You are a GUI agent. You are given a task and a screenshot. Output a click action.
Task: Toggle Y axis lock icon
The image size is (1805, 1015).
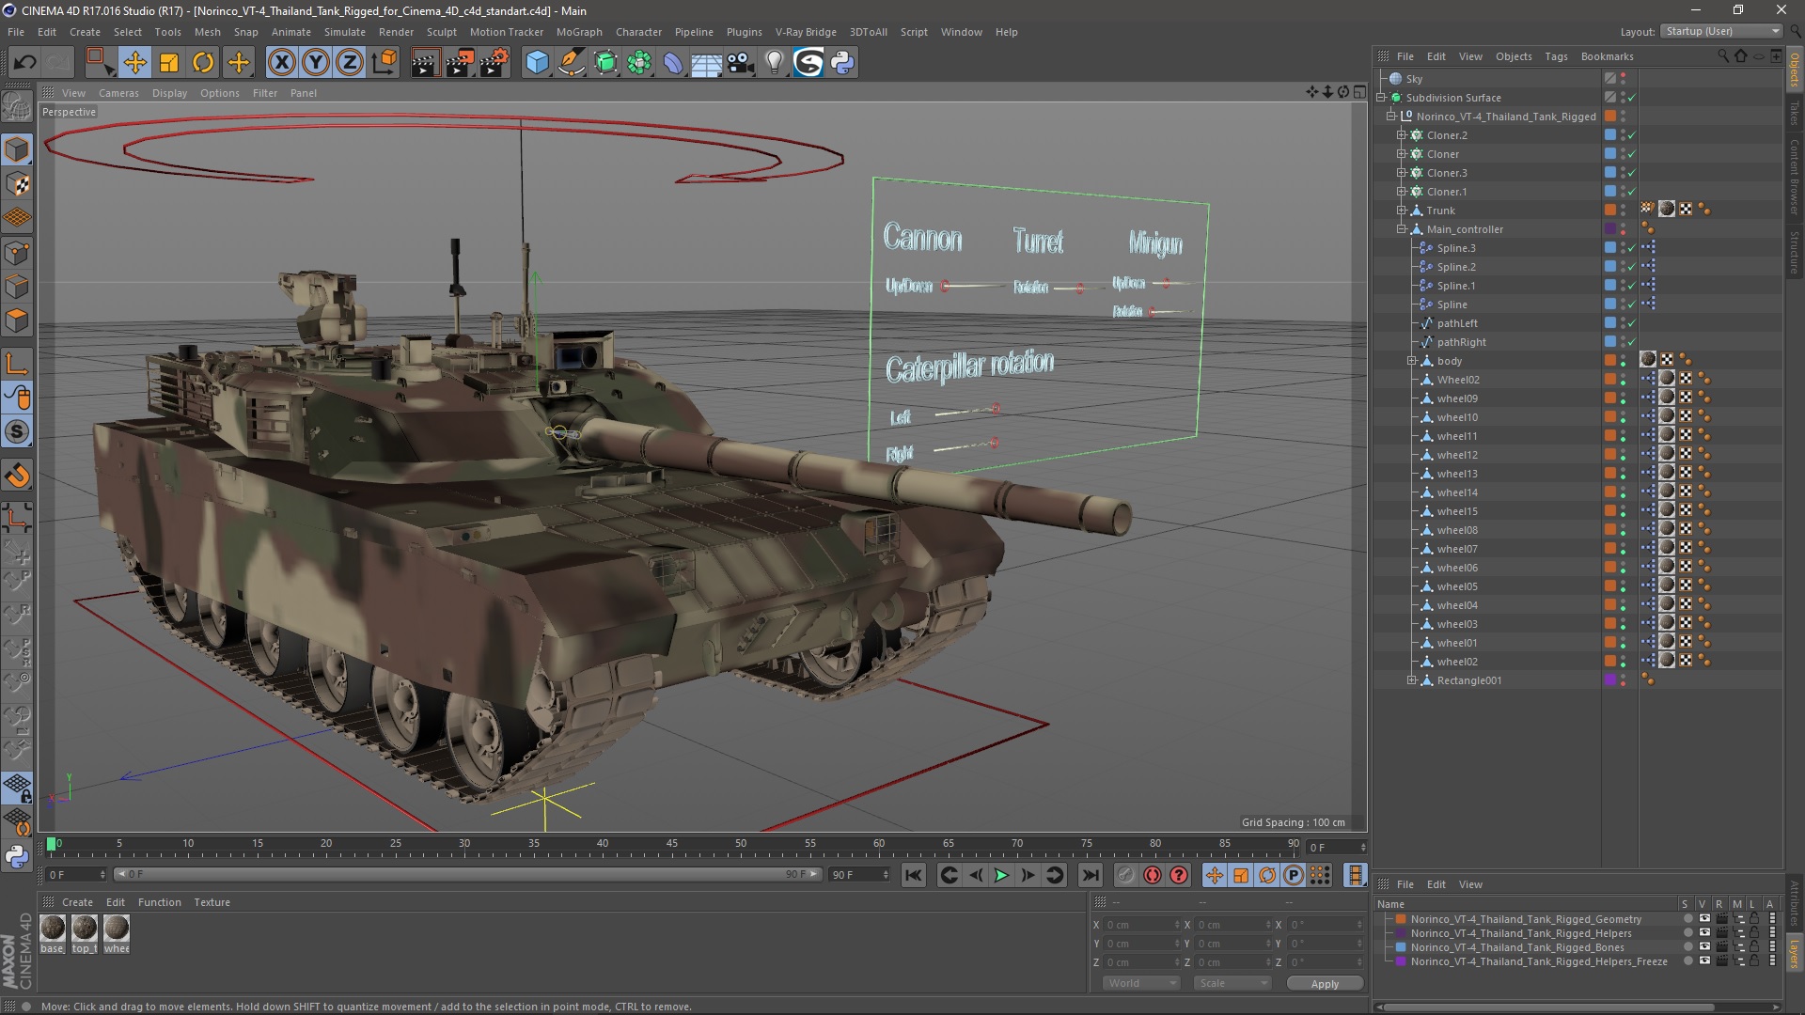tap(316, 63)
